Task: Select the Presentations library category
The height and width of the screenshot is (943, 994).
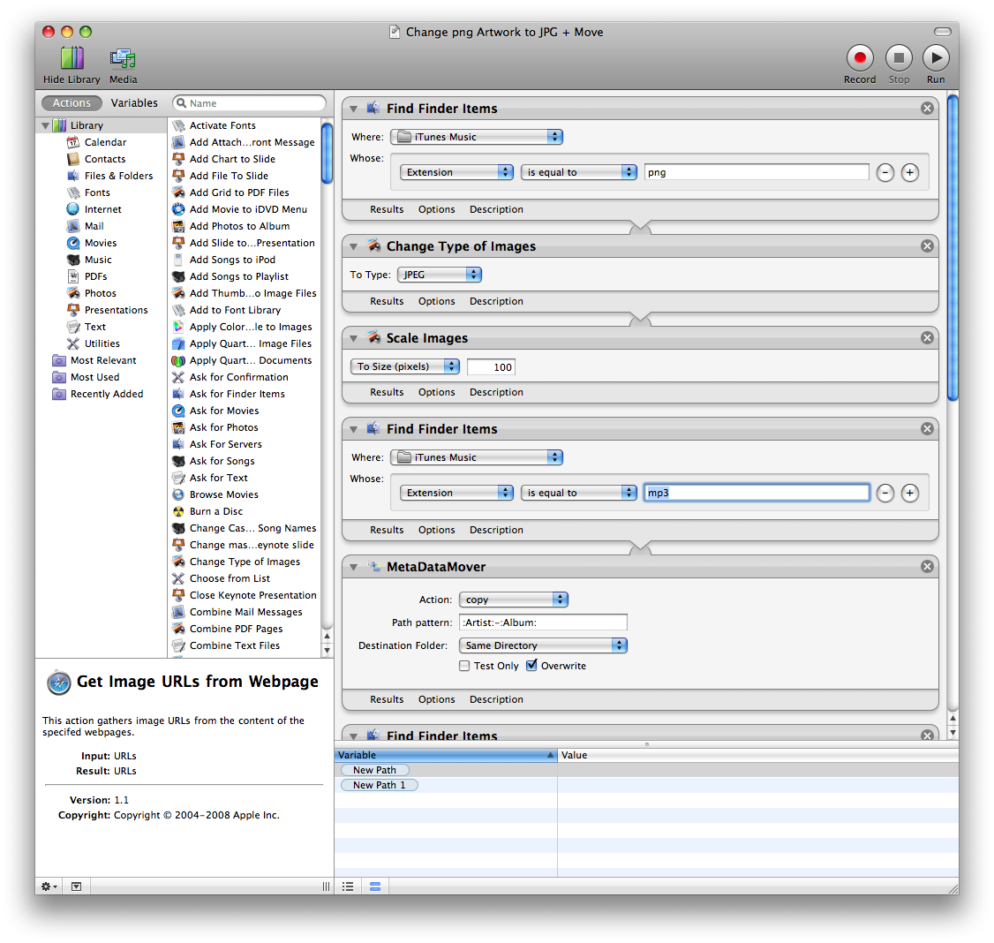Action: click(x=116, y=310)
